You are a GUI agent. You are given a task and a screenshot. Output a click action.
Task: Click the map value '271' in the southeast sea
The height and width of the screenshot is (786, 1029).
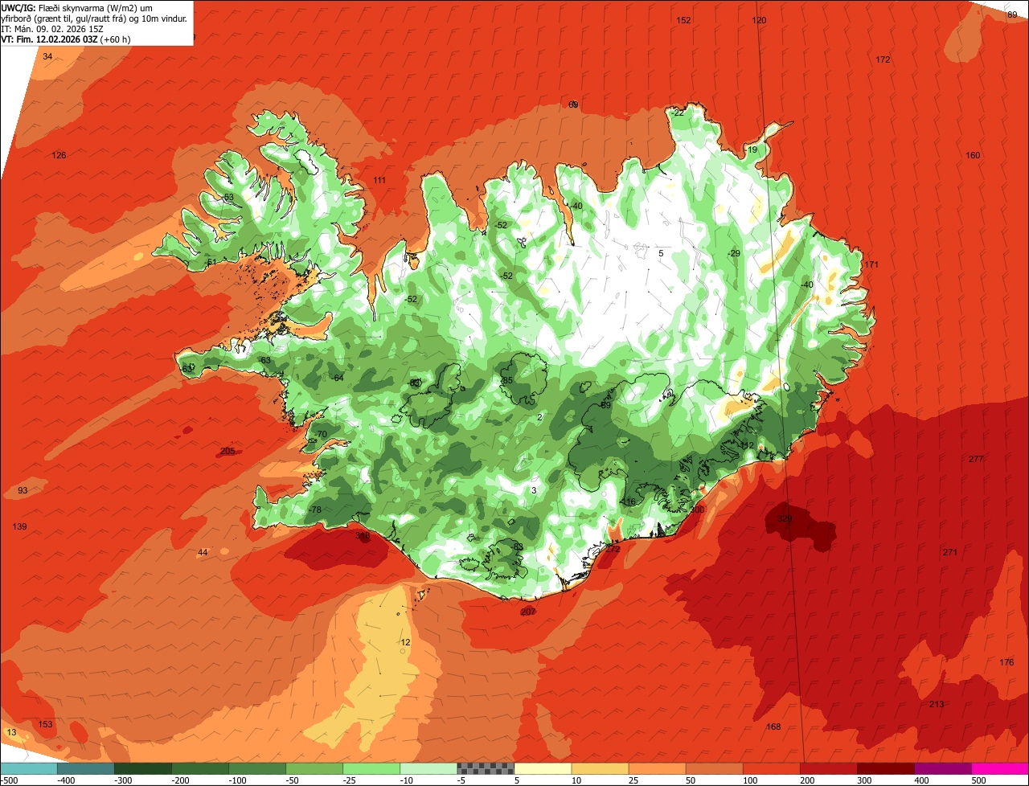(x=950, y=552)
